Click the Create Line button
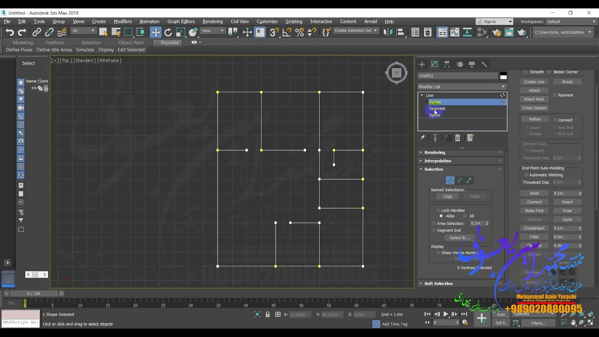 [534, 82]
